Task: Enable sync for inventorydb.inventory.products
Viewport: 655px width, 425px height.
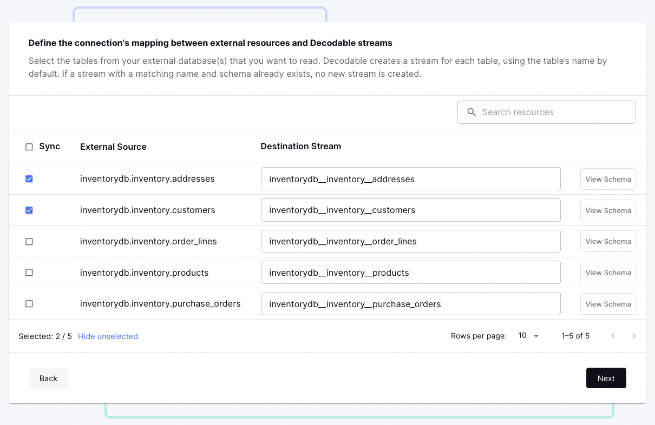Action: [x=29, y=273]
